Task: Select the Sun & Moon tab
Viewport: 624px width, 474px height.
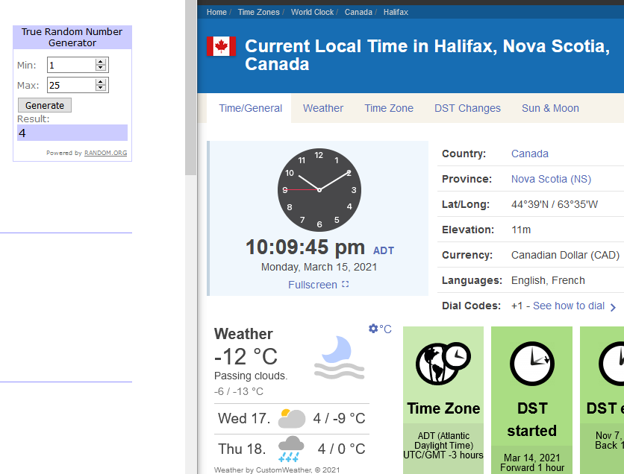Action: (550, 108)
